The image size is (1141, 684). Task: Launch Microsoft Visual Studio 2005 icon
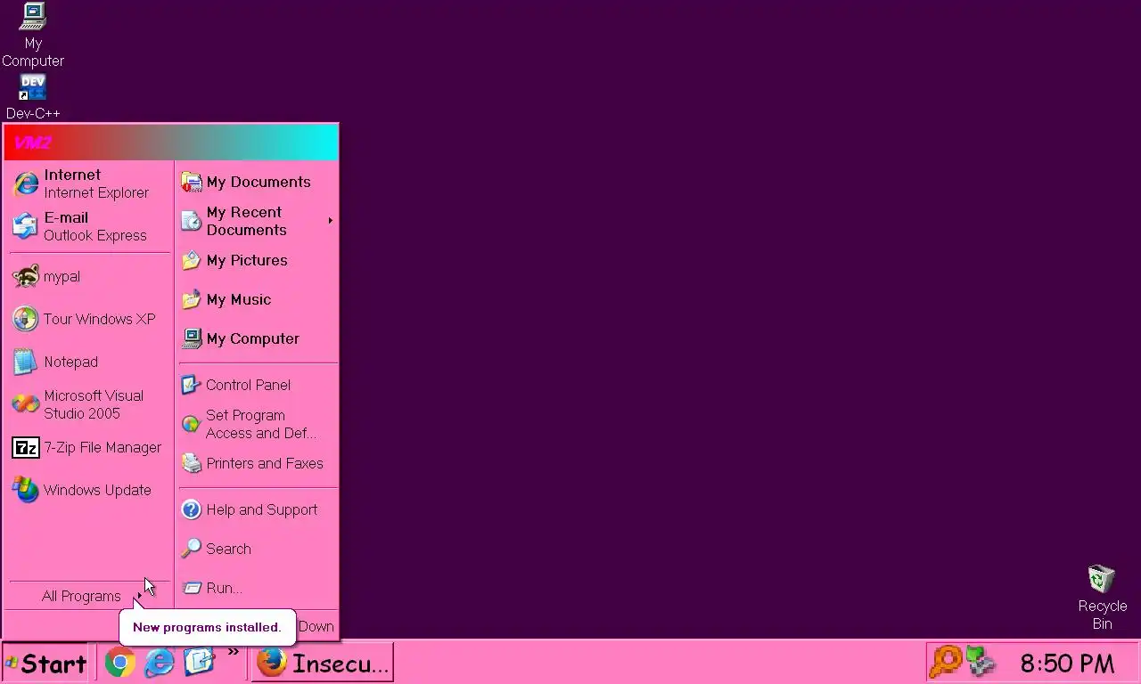(26, 404)
